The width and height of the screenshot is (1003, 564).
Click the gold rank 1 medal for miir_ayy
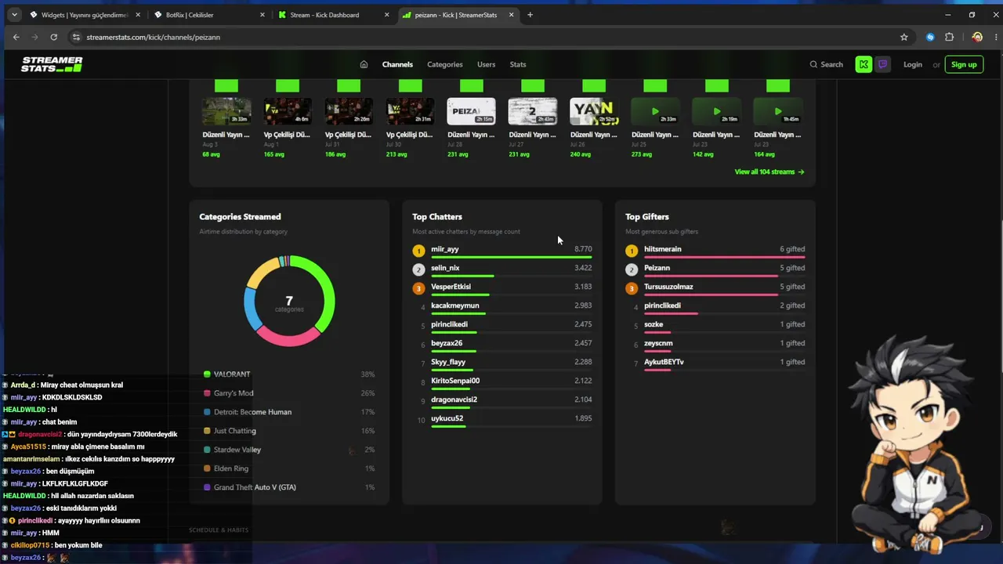[x=418, y=251]
